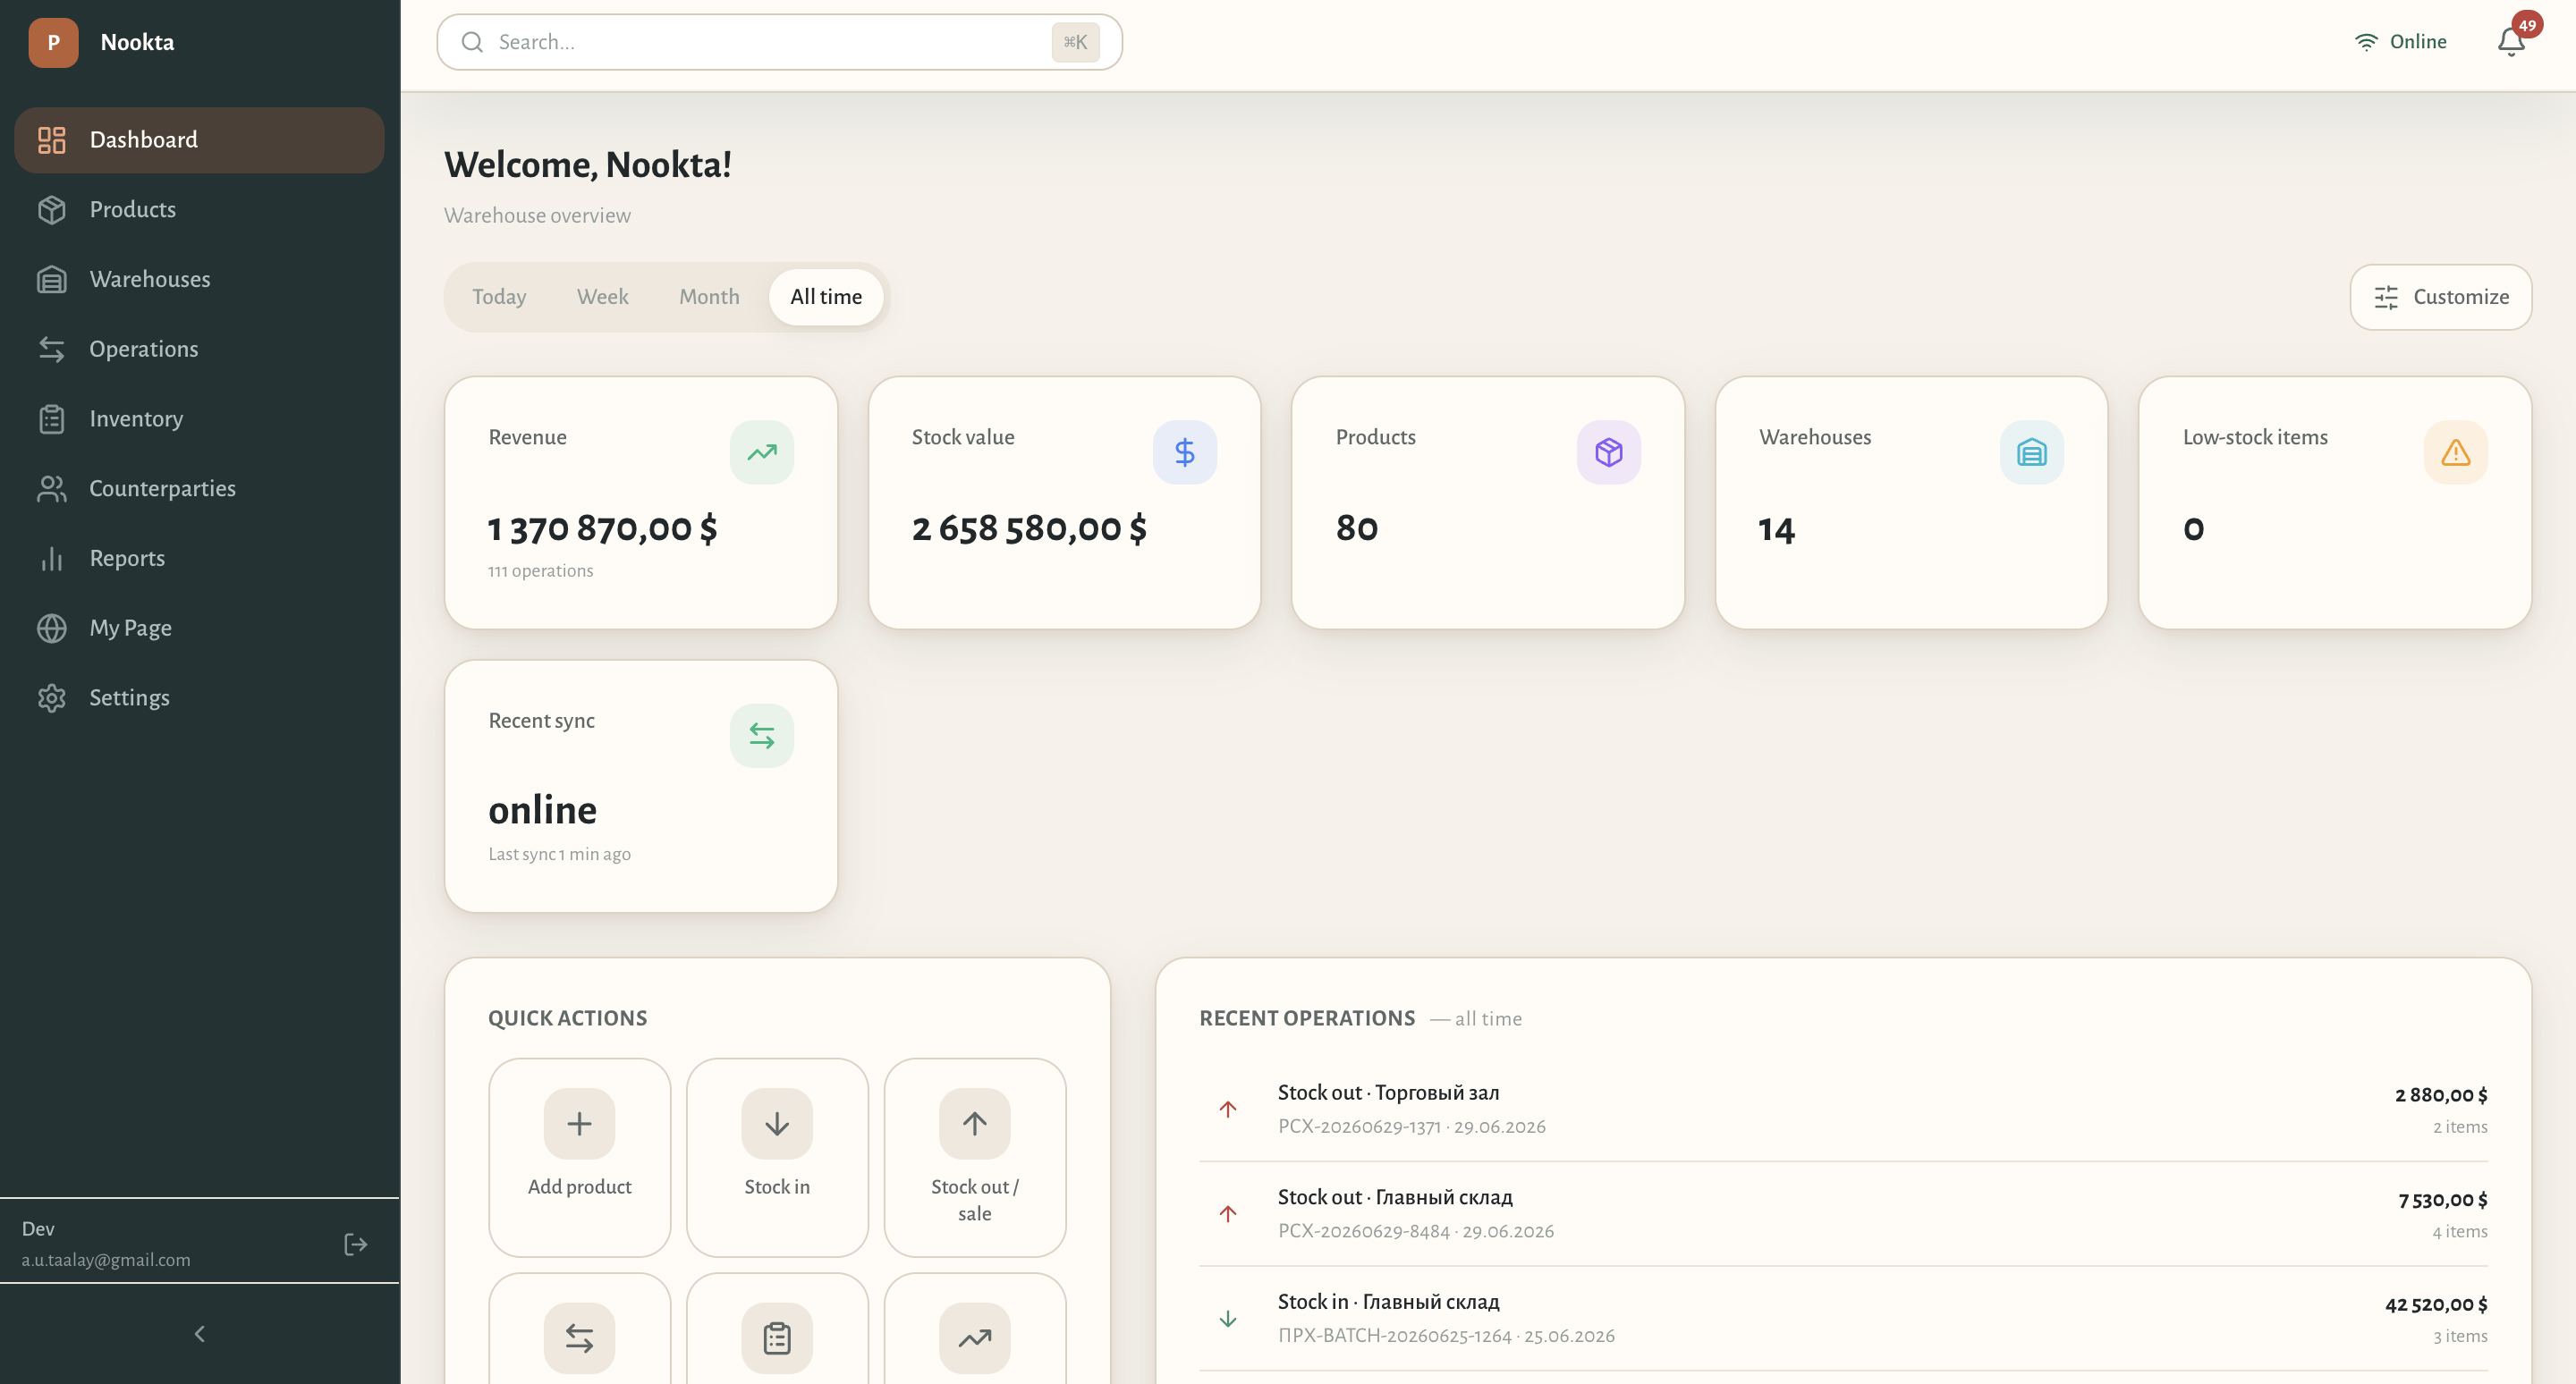This screenshot has height=1384, width=2576.
Task: Click the trend chart quick action
Action: 975,1338
